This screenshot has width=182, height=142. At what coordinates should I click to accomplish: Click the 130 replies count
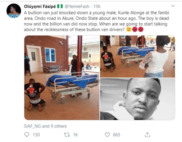coord(36,135)
